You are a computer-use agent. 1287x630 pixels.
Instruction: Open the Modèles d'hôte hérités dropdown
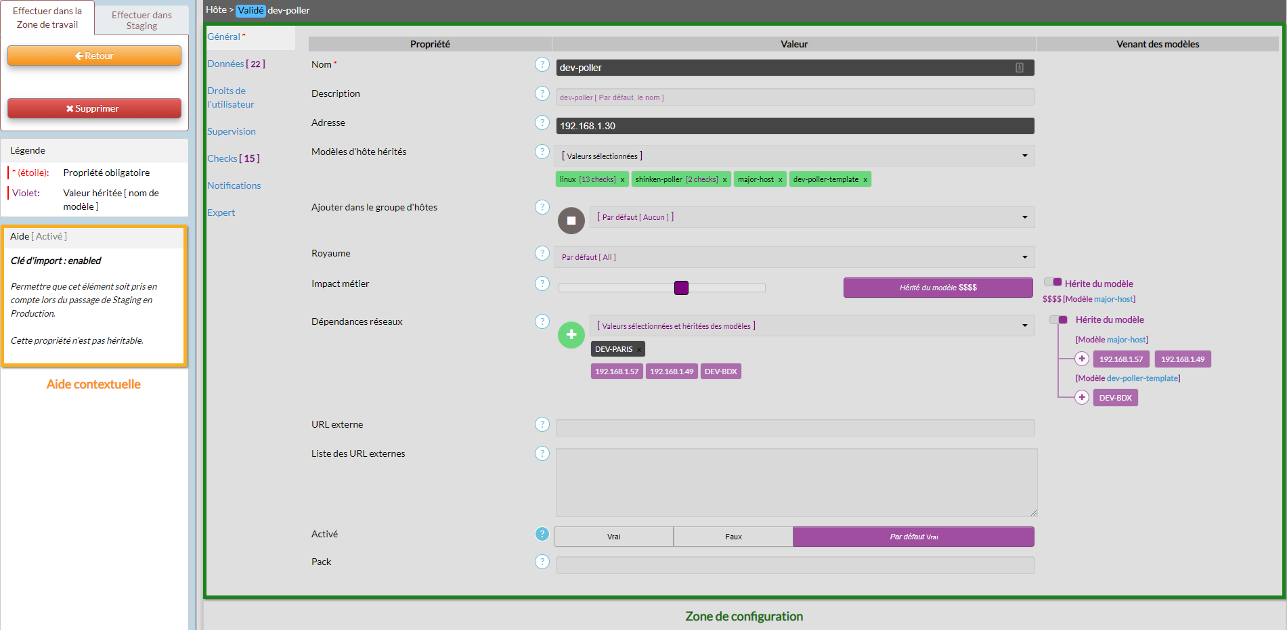click(794, 156)
